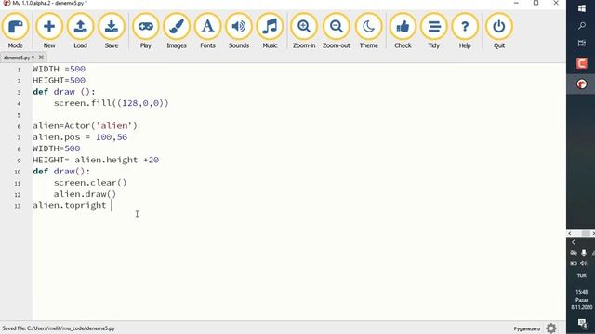Zoom in on the editor text
Viewport: 595px width, 334px height.
pyautogui.click(x=304, y=31)
